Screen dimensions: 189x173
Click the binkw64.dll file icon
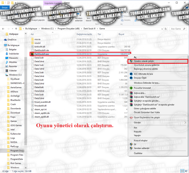coord(32,47)
